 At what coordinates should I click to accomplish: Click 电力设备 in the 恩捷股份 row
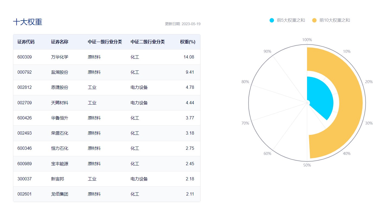click(x=139, y=87)
